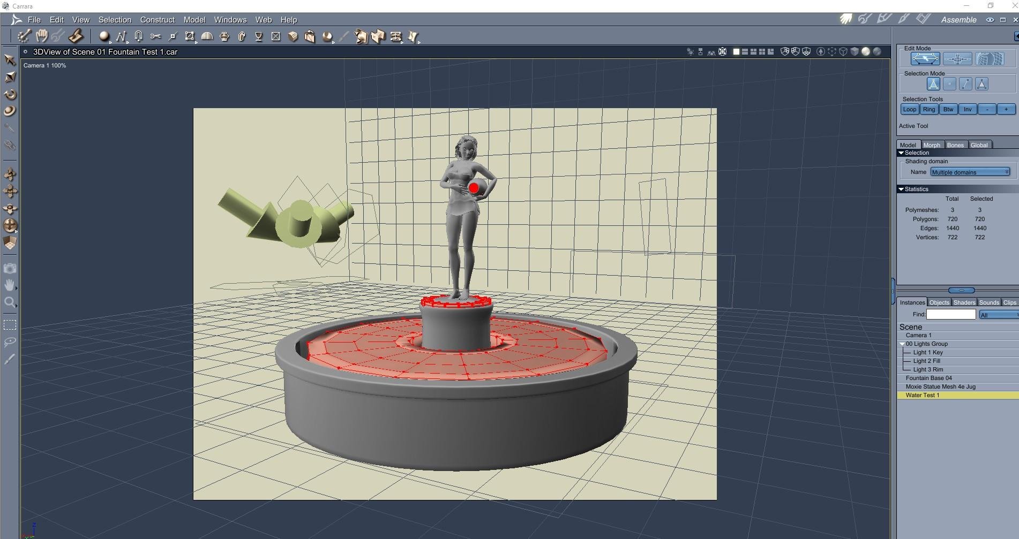
Task: Click the transform box tool in top toolbar
Action: (190, 36)
